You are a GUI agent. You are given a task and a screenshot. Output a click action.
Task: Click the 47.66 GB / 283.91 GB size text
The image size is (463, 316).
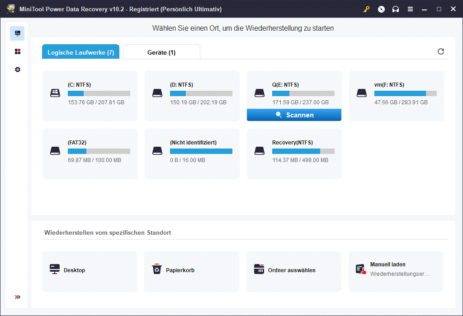[401, 102]
